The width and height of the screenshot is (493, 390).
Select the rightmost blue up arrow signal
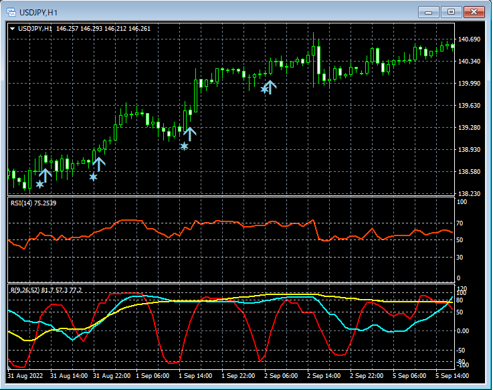(x=270, y=86)
